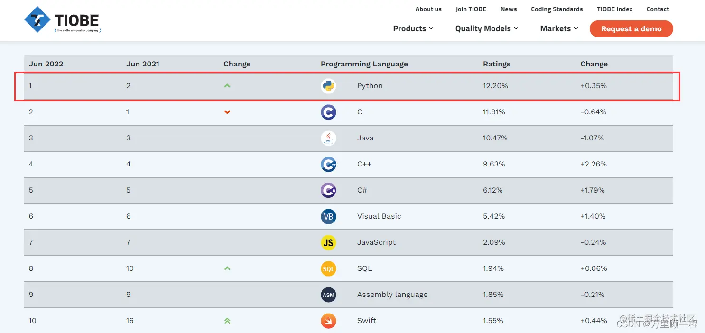Screen dimensions: 705x333
Task: Click the Swift bird logo
Action: [x=328, y=321]
